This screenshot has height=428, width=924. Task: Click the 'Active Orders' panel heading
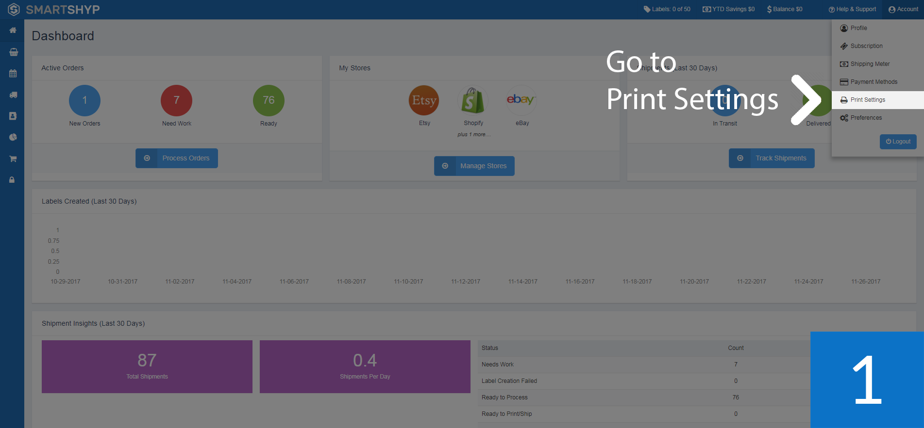pos(63,68)
